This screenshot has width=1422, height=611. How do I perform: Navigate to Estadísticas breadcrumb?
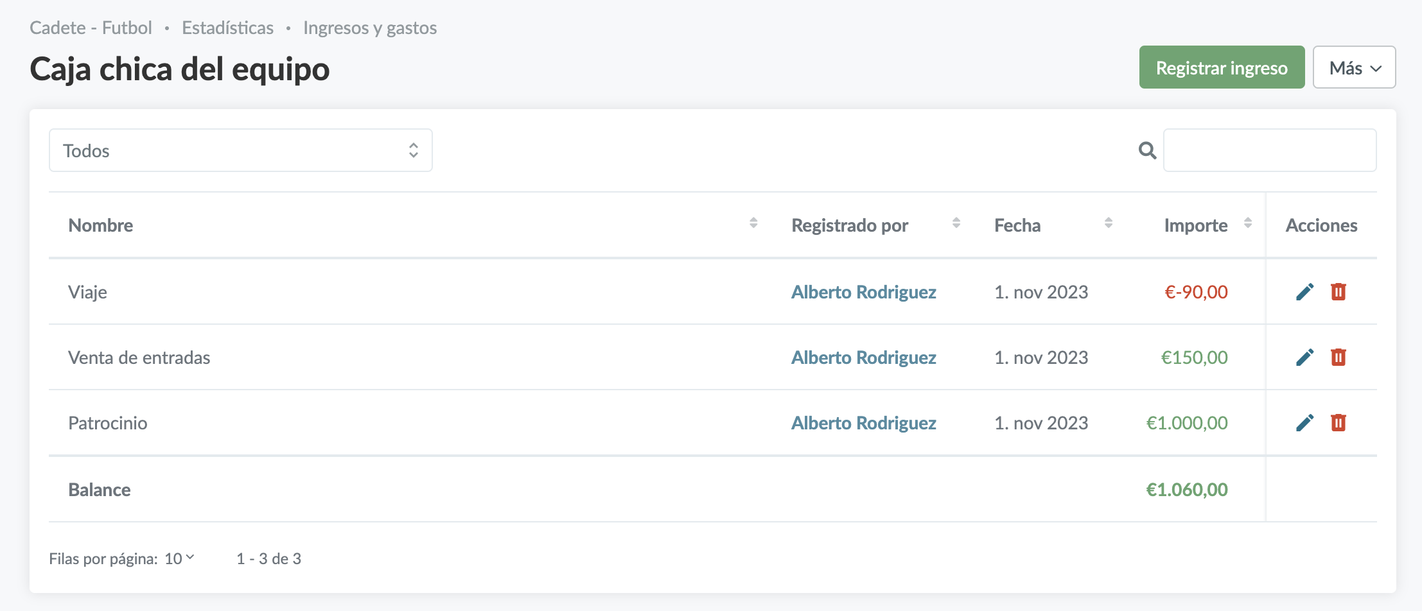point(227,28)
